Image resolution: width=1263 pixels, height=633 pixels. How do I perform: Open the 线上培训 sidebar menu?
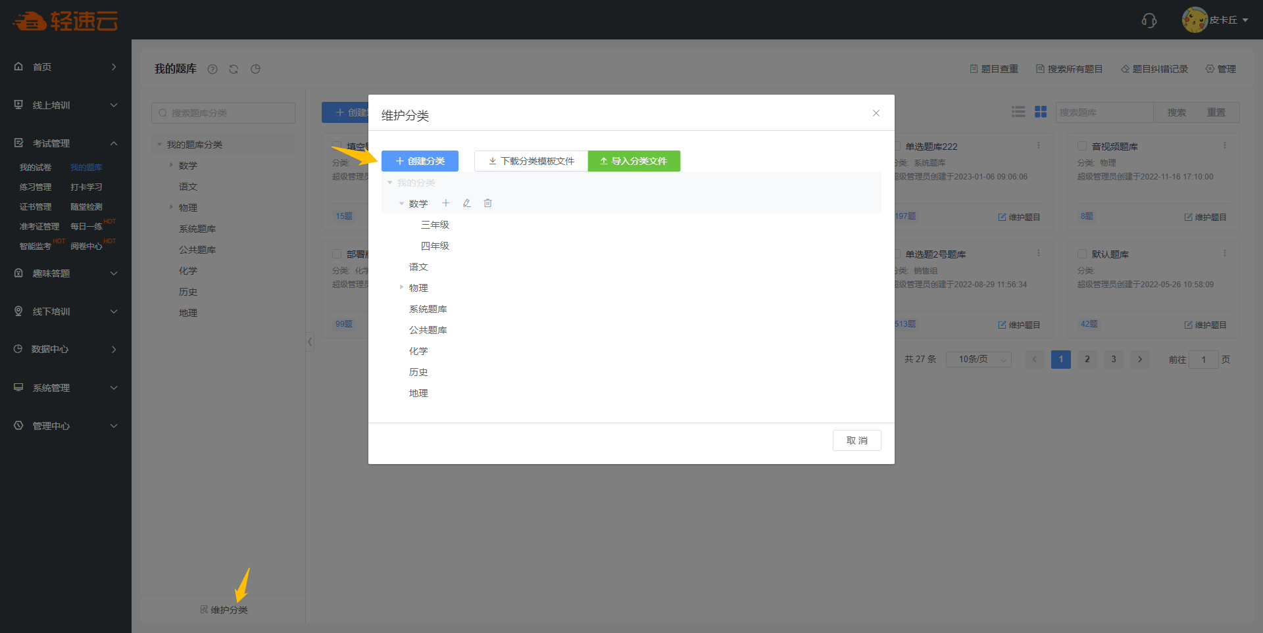pos(66,105)
